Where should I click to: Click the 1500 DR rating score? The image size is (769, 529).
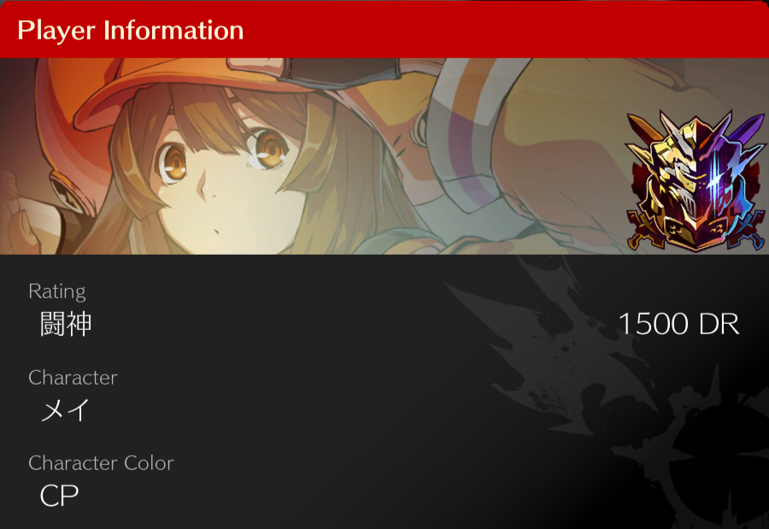pyautogui.click(x=678, y=324)
